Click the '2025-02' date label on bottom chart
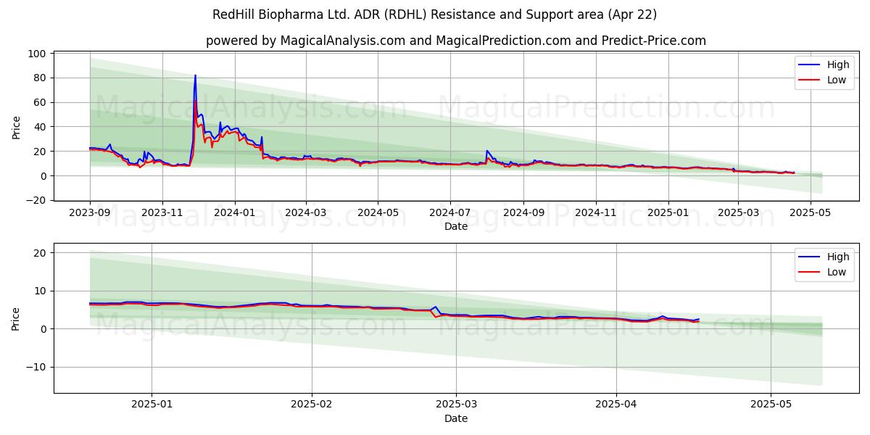This screenshot has width=870, height=435. pos(312,406)
